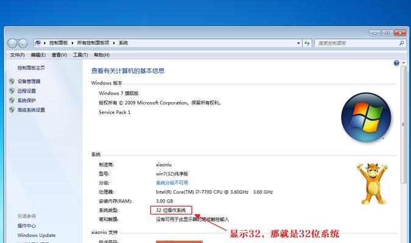Click the refresh button beside address bar

point(307,43)
